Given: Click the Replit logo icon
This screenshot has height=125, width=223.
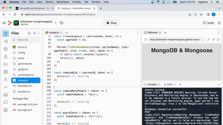Looking at the screenshot, I should [x=10, y=23].
